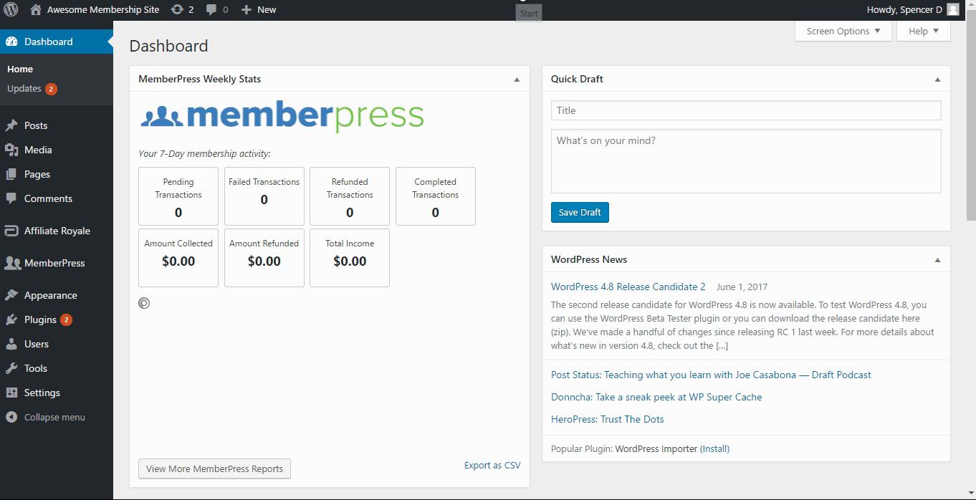
Task: Click the Pending Transactions stat box
Action: click(x=178, y=196)
